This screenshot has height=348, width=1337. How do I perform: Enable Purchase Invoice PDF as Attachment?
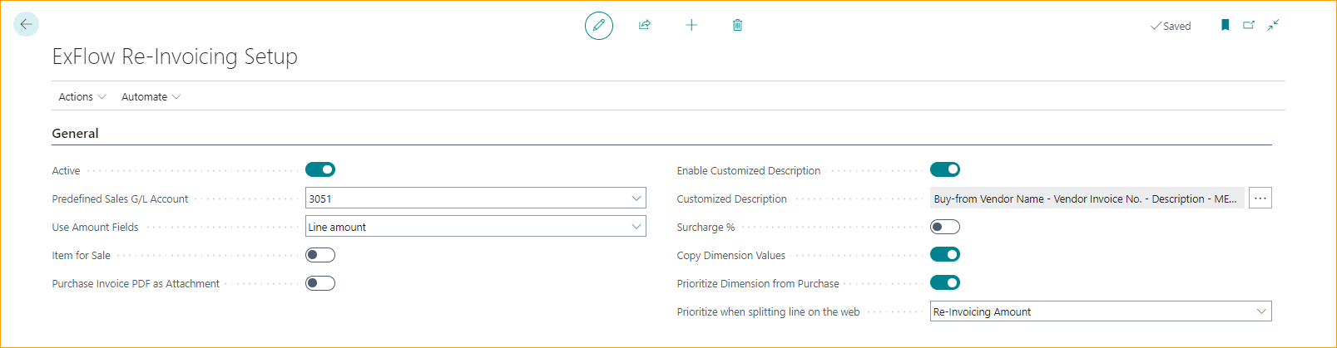(x=320, y=283)
